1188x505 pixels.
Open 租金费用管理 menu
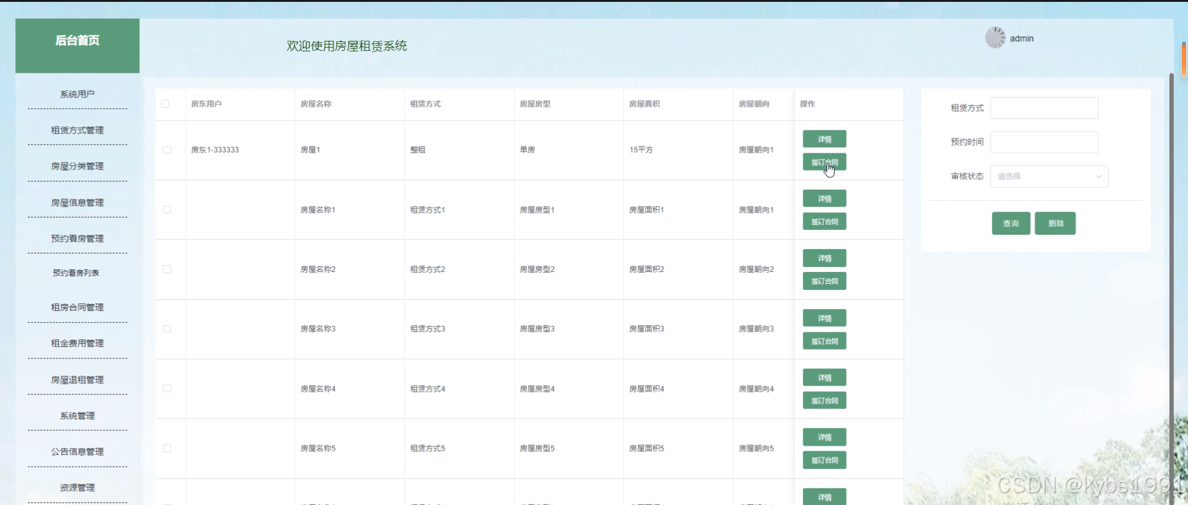pos(77,343)
